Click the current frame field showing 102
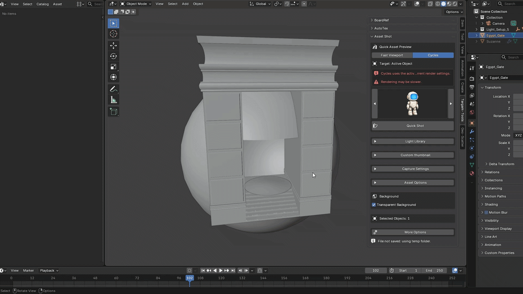Screen dimensions: 523x294 pyautogui.click(x=375, y=270)
